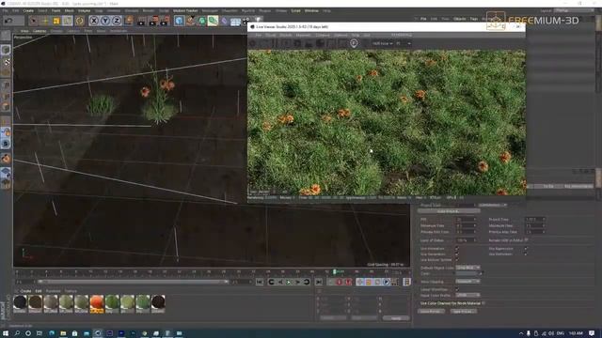The height and width of the screenshot is (338, 602).
Task: Open the Windows notification center
Action: tap(592, 333)
